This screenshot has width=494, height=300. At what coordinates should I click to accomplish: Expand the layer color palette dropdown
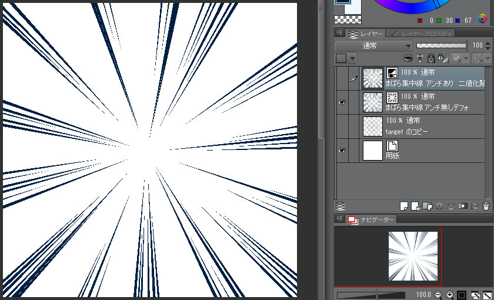352,58
